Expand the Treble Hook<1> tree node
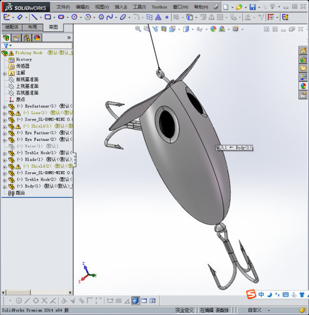The width and height of the screenshot is (309, 315). [5, 154]
